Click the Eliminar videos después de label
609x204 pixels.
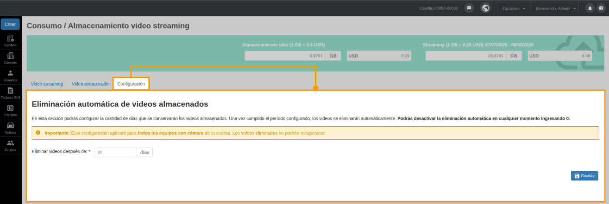click(x=61, y=152)
